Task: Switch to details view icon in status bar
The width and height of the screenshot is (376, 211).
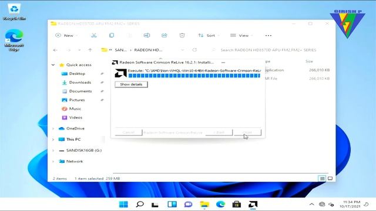Action: 322,178
